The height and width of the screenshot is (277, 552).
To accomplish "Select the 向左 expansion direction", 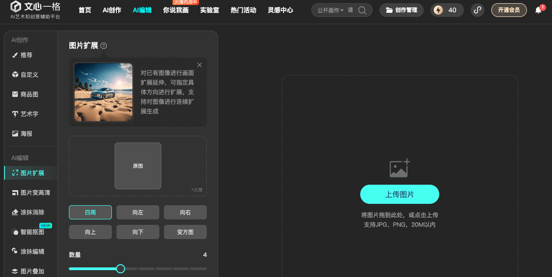I will click(x=138, y=213).
